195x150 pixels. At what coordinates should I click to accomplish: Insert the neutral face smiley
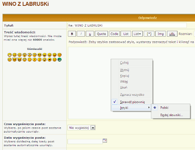55,60
